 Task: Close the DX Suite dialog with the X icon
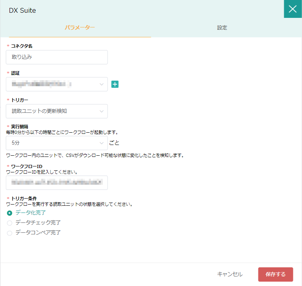pos(293,9)
